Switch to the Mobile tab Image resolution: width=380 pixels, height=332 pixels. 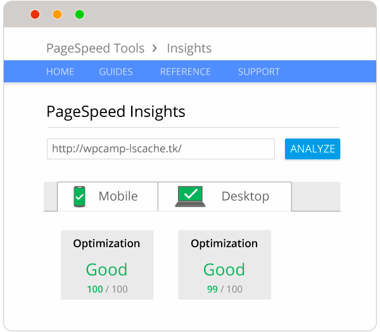[x=108, y=197]
